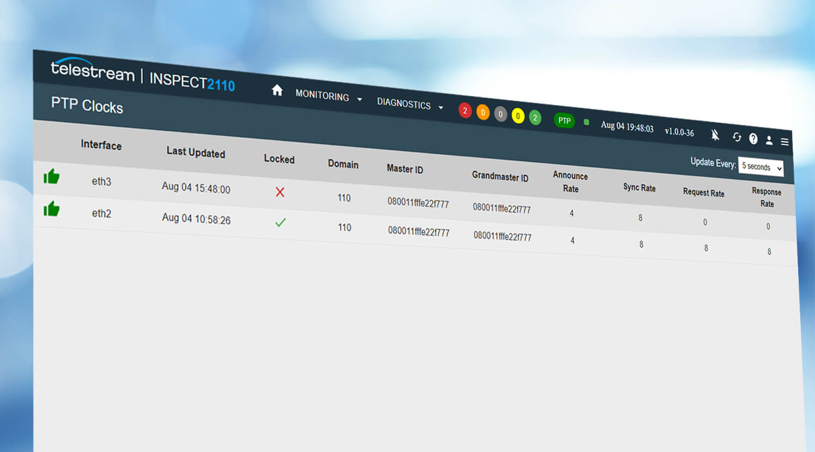The image size is (815, 452).
Task: Click the eth3 thumbs-up status icon
Action: (x=51, y=176)
